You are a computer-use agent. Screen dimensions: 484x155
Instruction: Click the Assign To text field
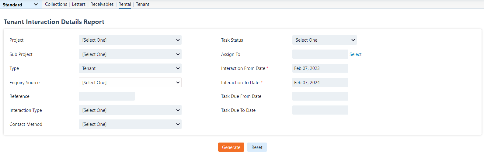coord(320,54)
